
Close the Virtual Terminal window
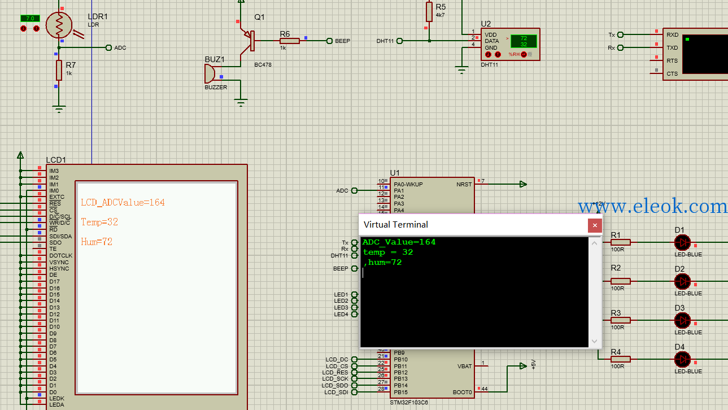pos(595,225)
